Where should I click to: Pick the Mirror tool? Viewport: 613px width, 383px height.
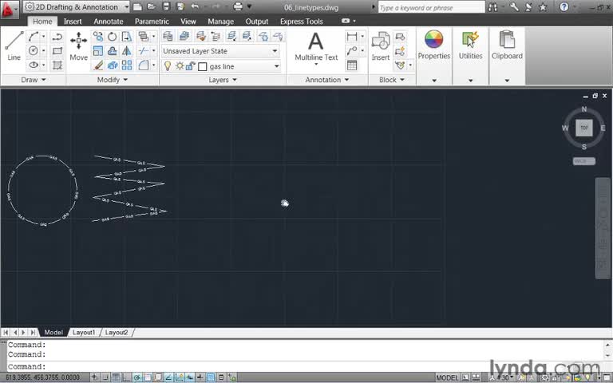click(x=127, y=51)
